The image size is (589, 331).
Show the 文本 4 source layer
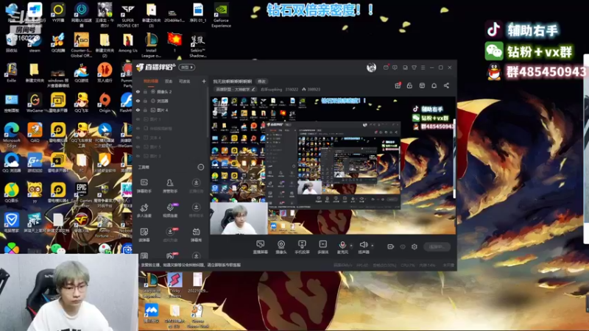click(138, 138)
